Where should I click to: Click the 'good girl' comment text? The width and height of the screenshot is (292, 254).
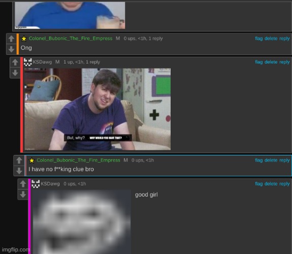coord(146,195)
